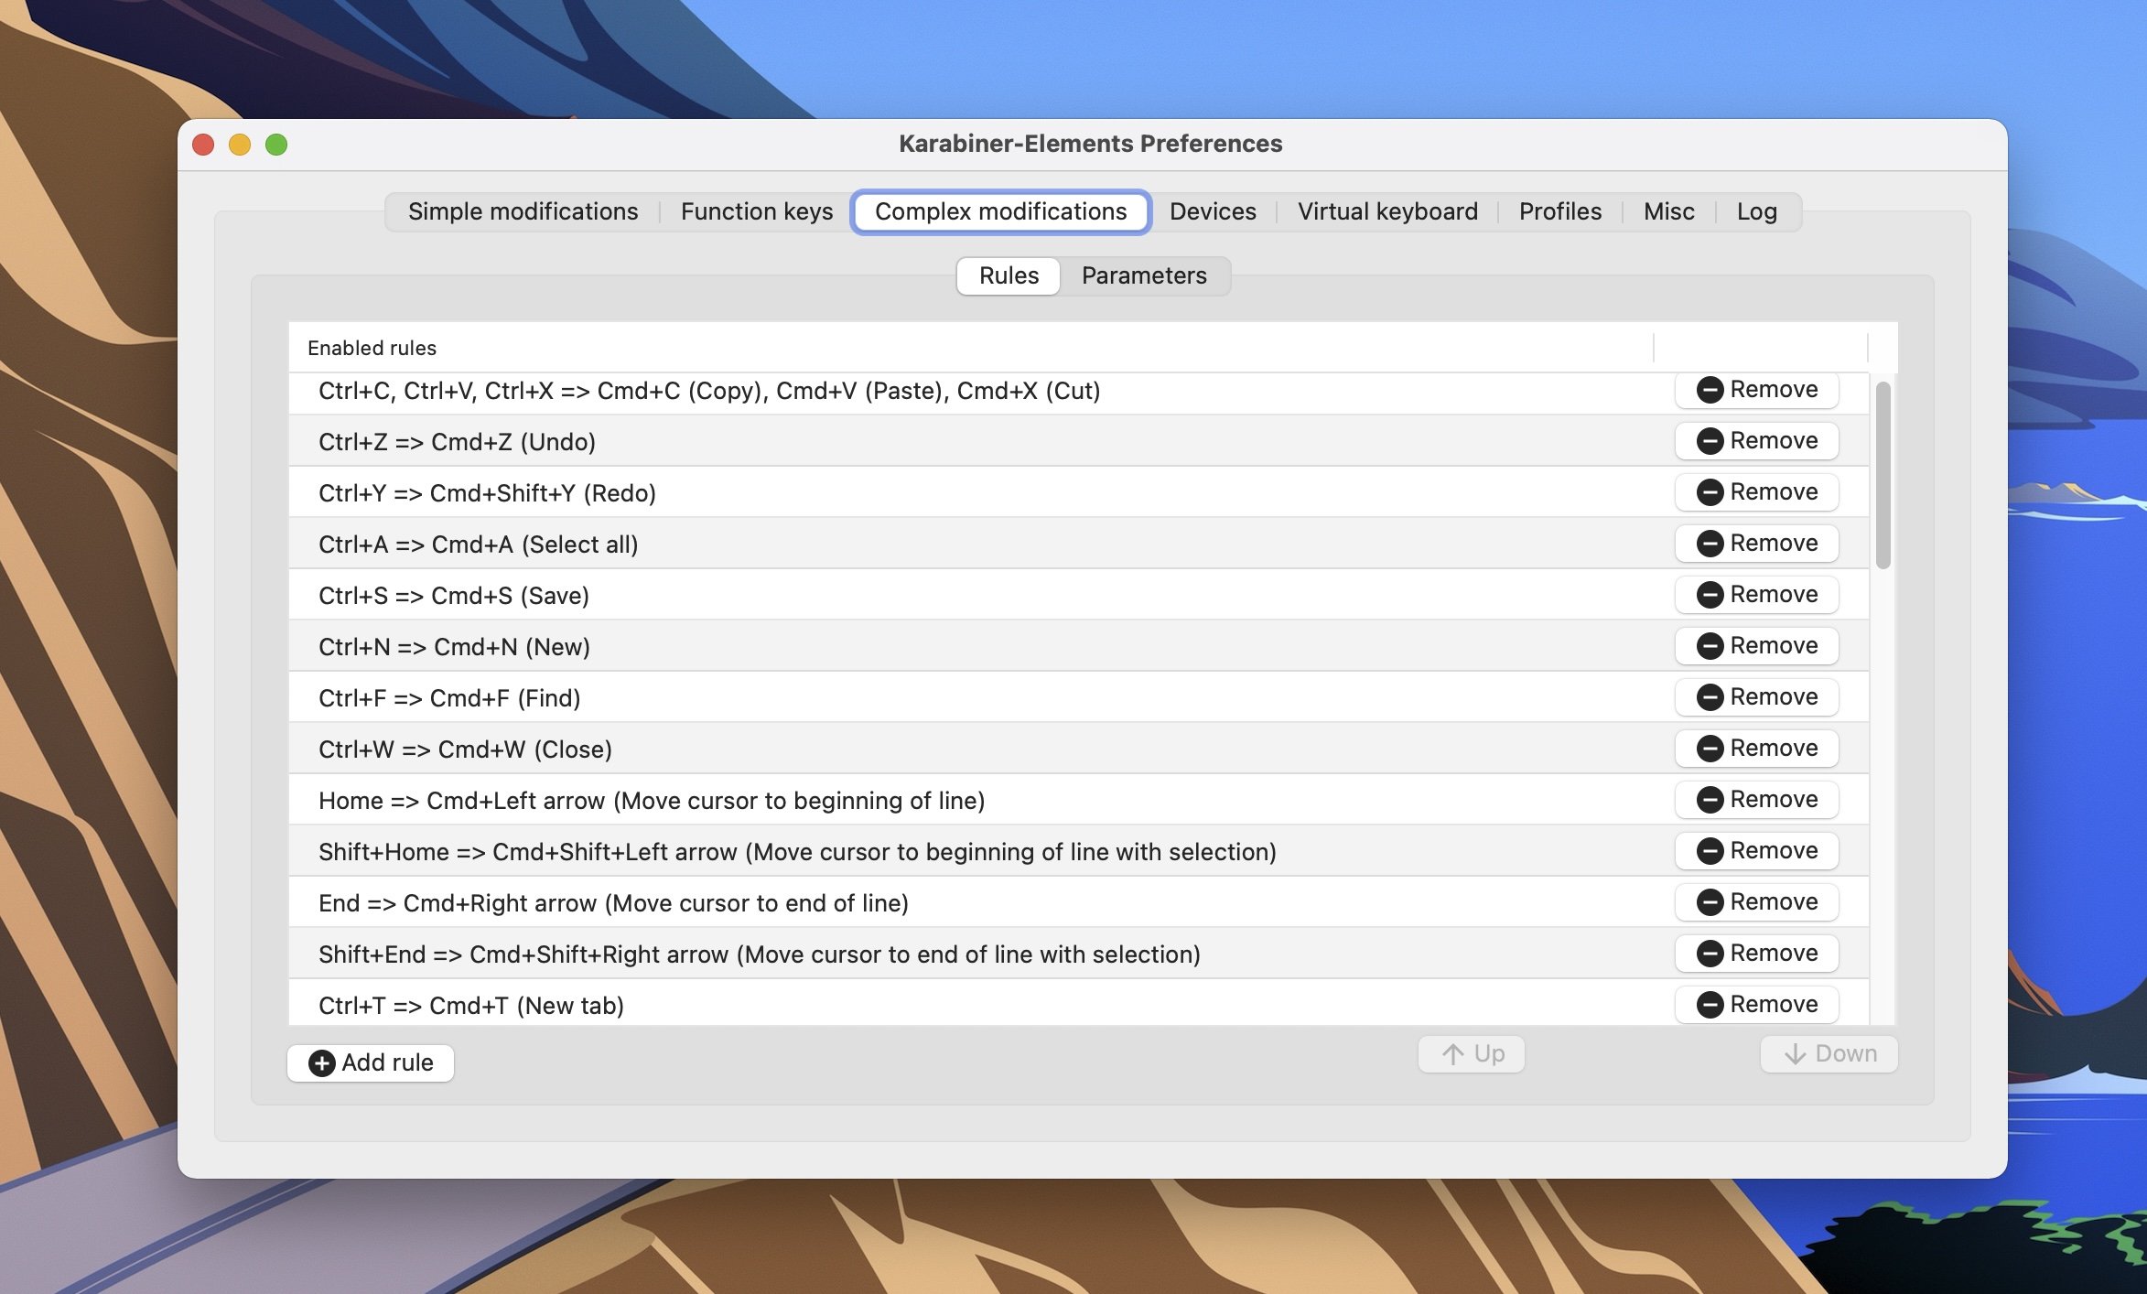Open the Log tab

pos(1756,211)
